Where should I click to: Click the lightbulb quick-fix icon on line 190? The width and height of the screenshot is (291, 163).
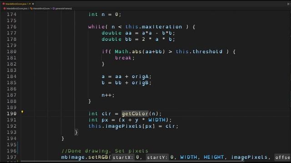(22, 112)
